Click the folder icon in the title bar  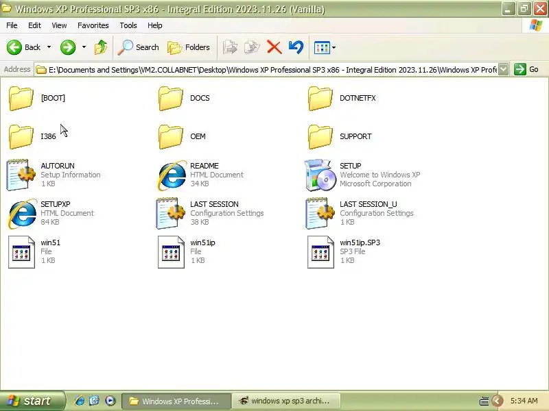click(x=6, y=8)
